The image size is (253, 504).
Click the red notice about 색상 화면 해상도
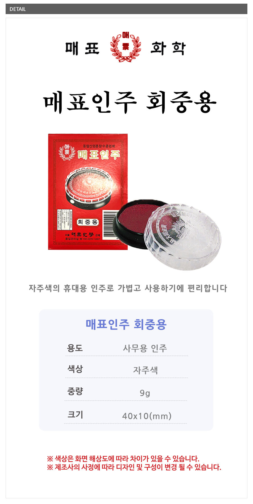coord(123,458)
